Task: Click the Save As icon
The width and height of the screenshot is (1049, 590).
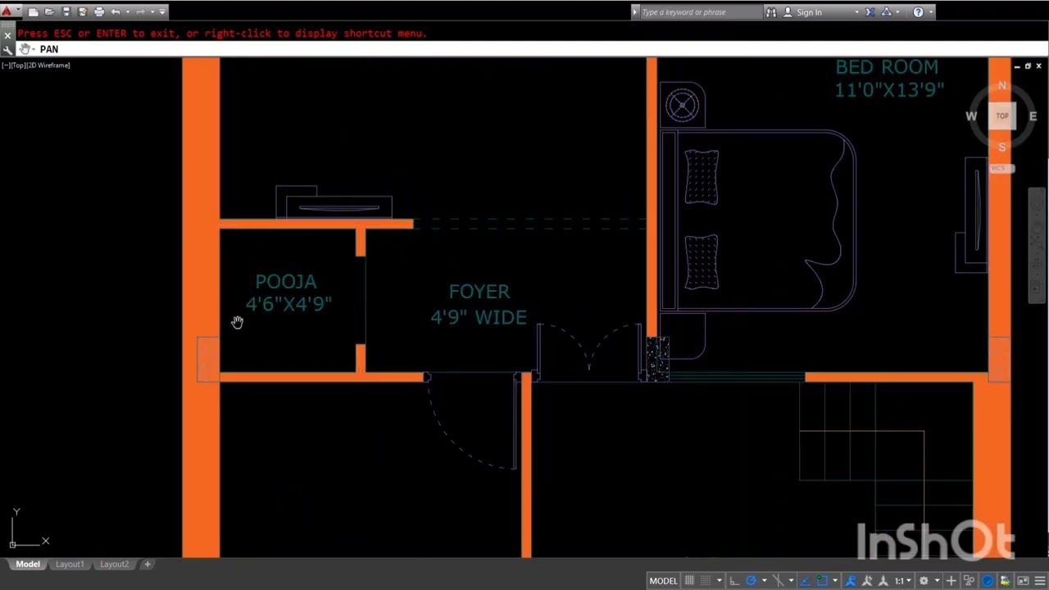Action: [82, 12]
